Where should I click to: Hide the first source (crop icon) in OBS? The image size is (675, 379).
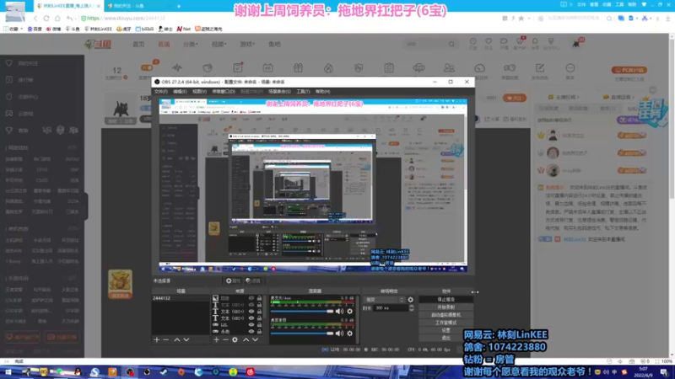pos(251,298)
